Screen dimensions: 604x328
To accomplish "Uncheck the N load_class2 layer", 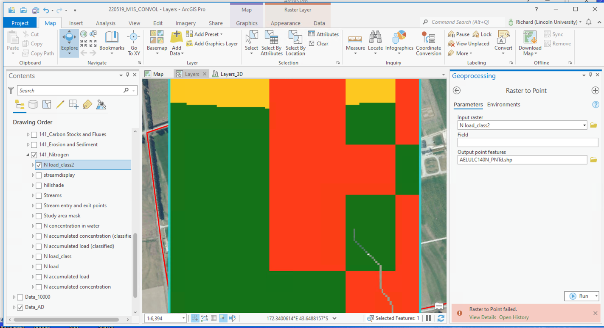I will (x=39, y=165).
